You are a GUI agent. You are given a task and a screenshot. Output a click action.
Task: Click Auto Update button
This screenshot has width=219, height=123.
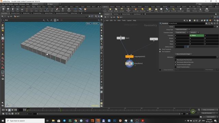211,117
